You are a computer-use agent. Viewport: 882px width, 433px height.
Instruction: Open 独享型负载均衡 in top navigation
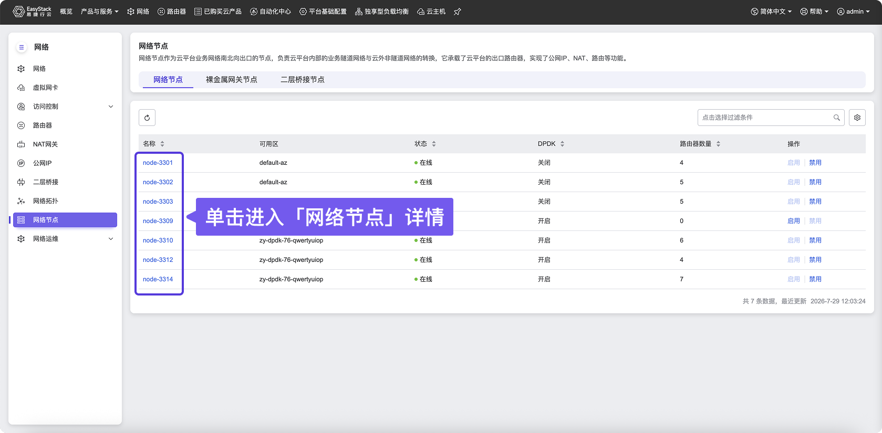click(382, 12)
